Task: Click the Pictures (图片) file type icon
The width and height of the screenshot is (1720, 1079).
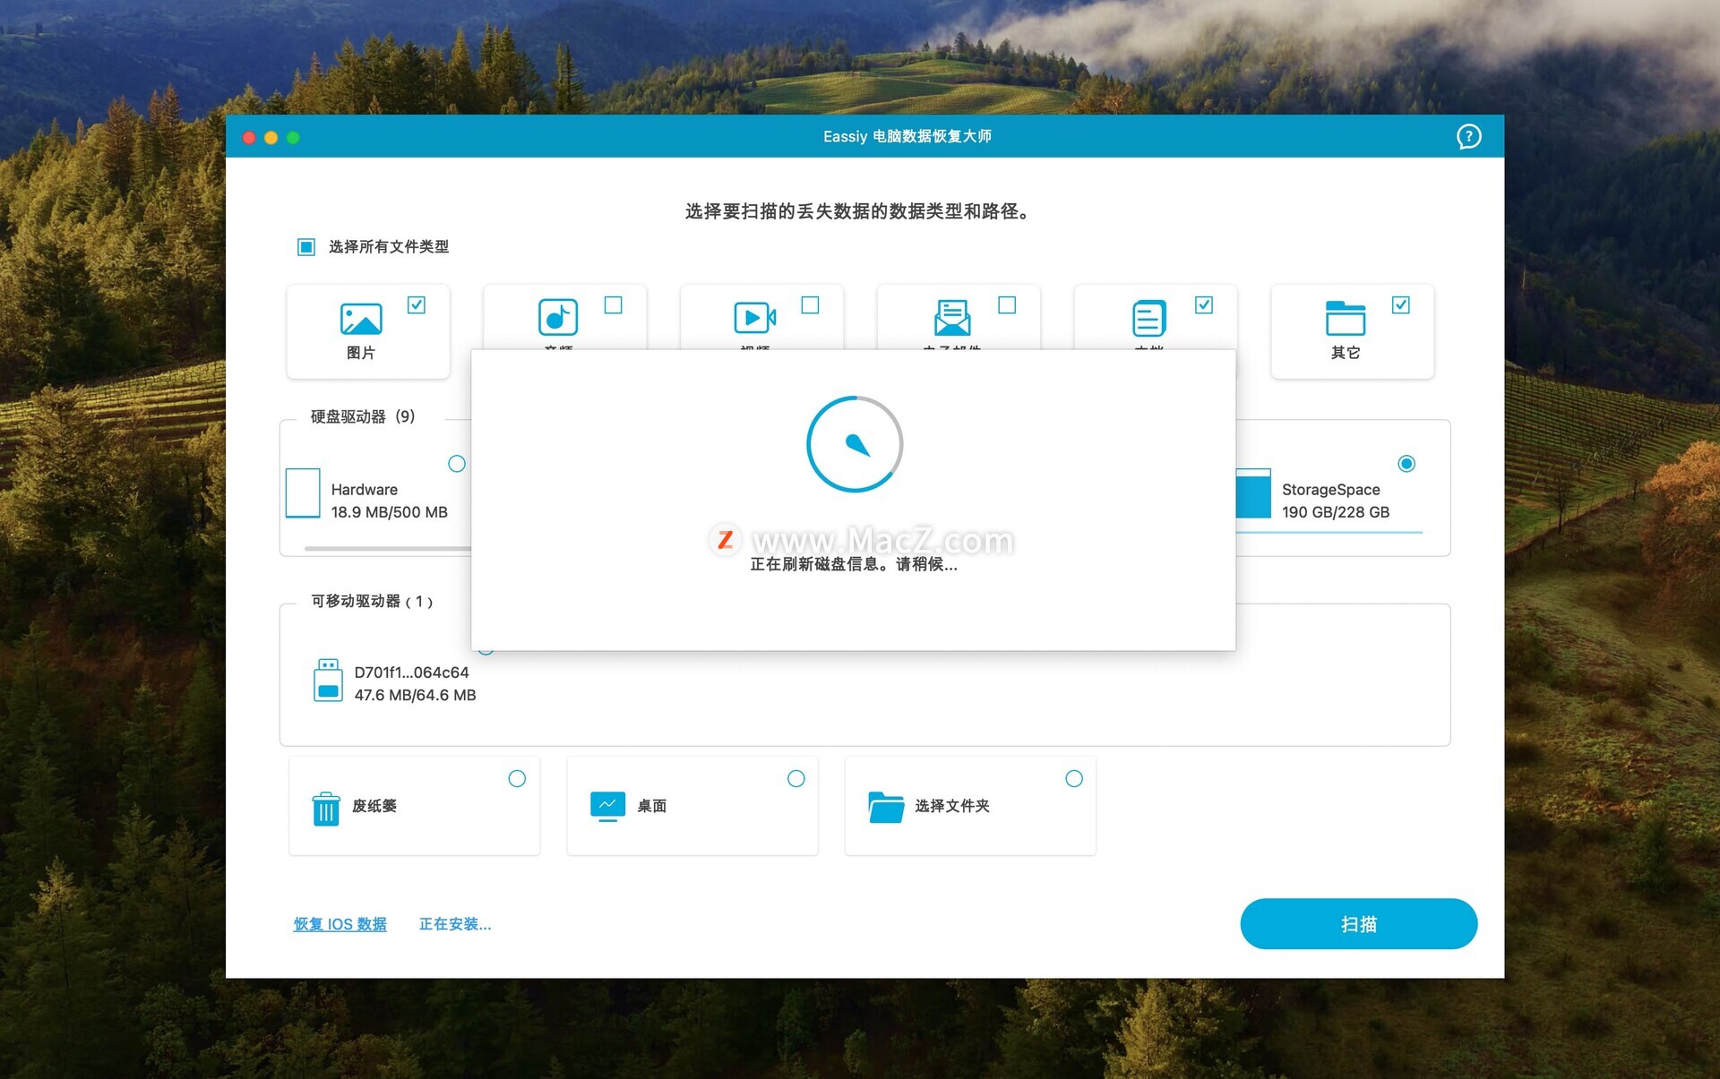Action: pyautogui.click(x=361, y=319)
